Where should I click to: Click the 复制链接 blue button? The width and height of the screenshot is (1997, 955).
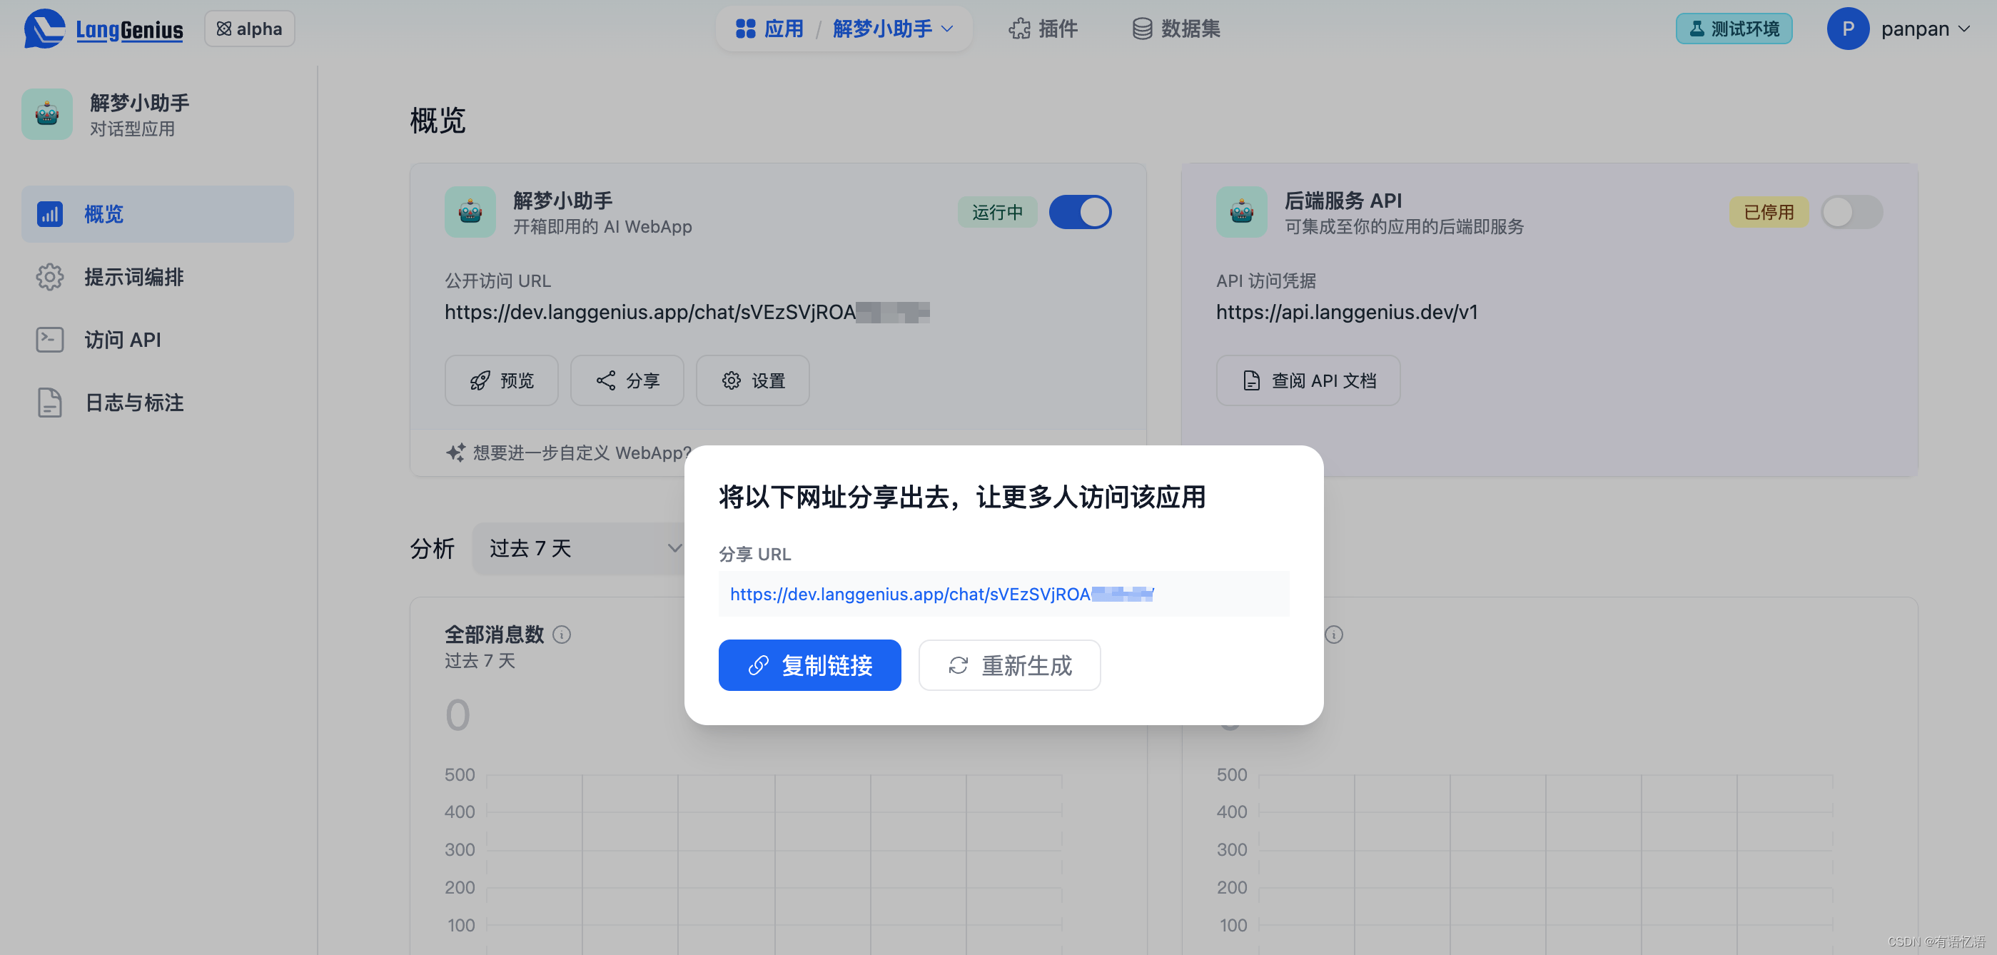[x=812, y=665]
